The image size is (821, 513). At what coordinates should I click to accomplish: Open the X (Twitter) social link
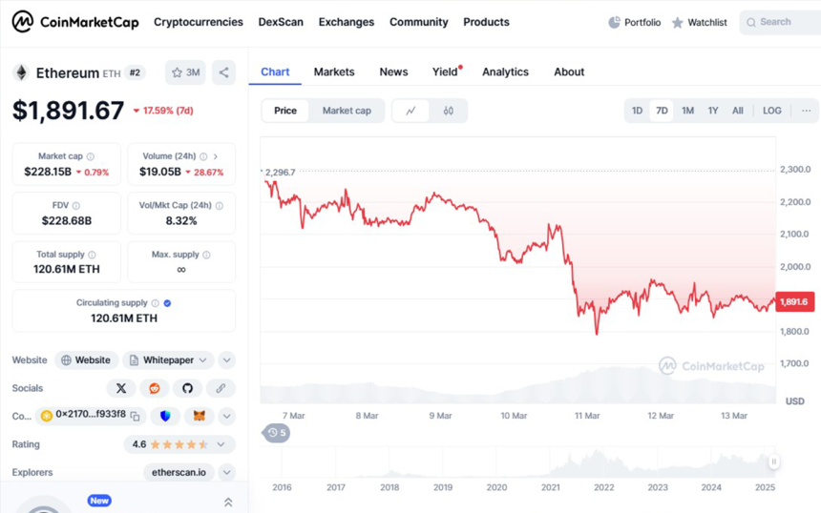point(121,388)
